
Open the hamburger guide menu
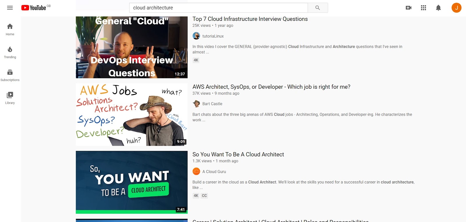tap(10, 8)
